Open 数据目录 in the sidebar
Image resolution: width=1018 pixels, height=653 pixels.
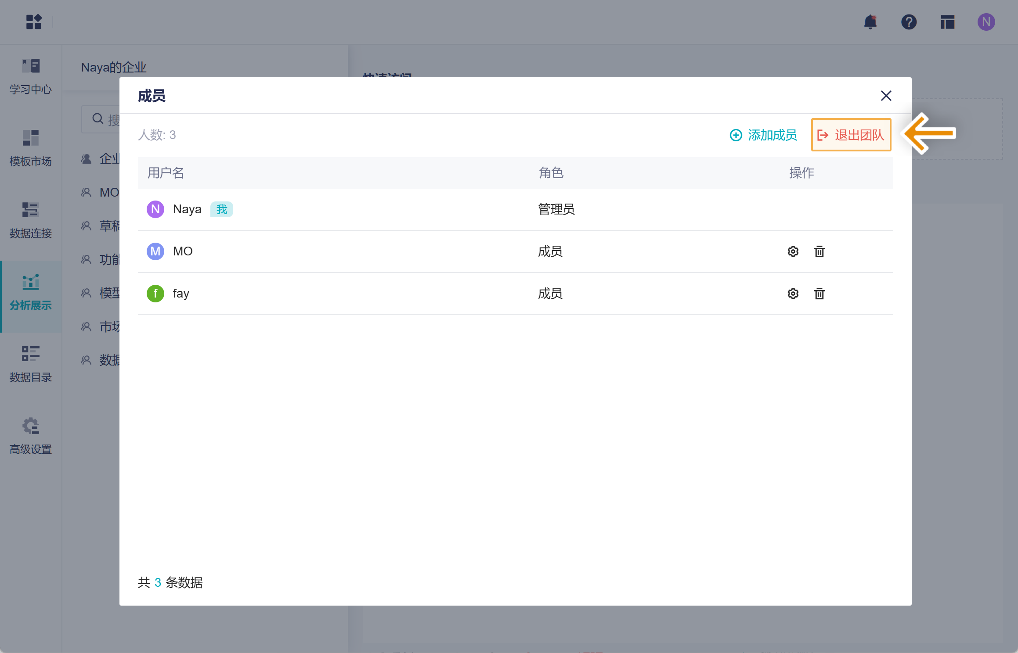pos(31,364)
